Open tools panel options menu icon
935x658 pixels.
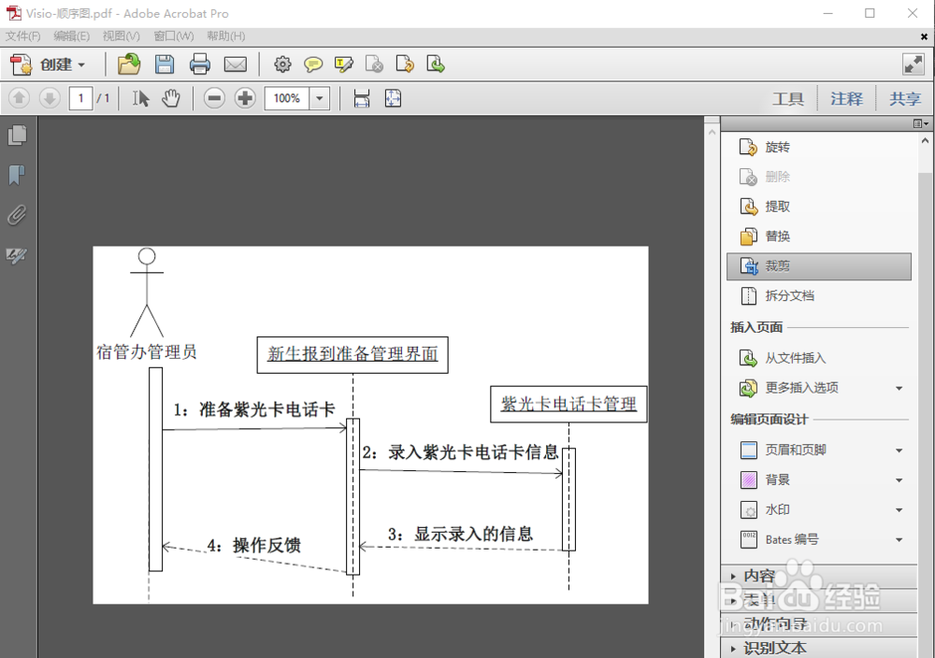pos(921,123)
